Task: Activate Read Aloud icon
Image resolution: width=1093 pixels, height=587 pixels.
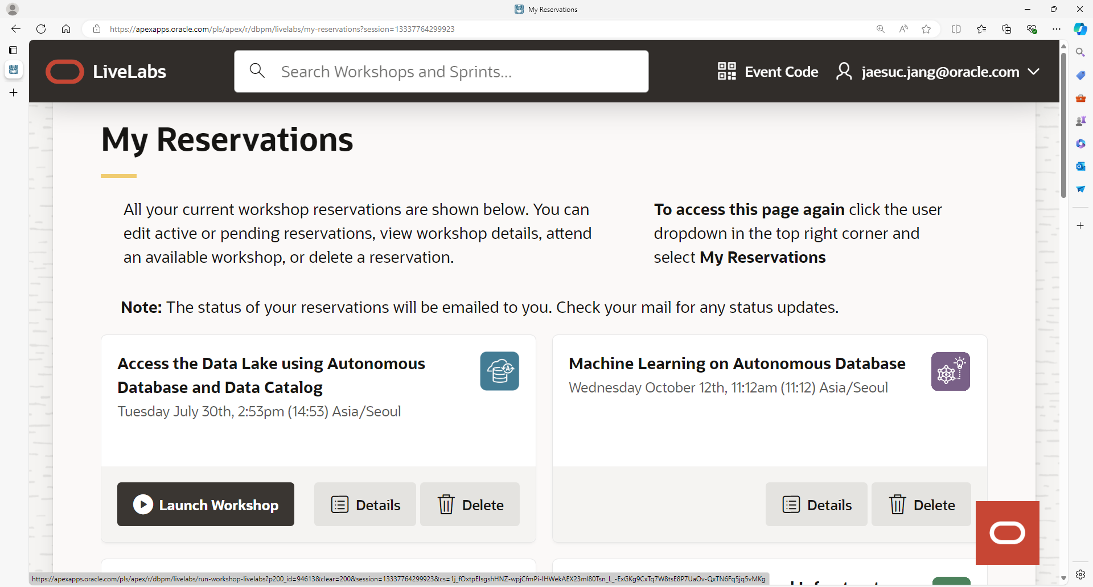Action: (x=903, y=29)
